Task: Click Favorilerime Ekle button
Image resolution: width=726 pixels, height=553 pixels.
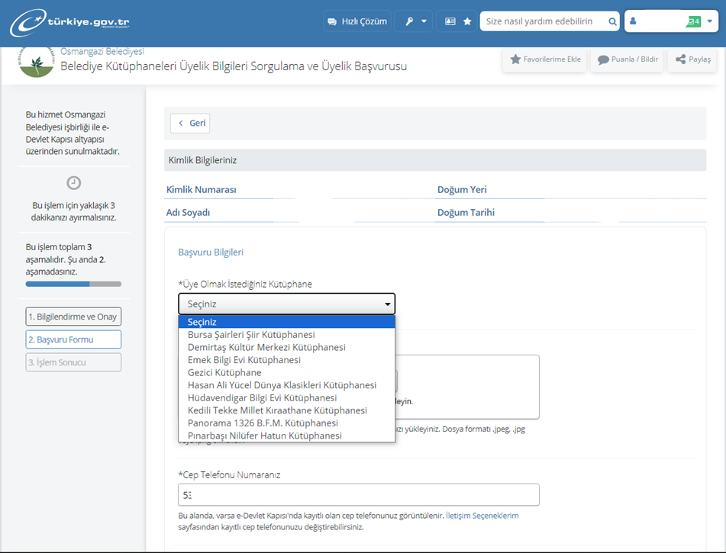Action: click(x=544, y=59)
